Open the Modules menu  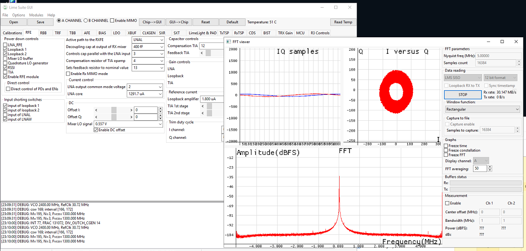click(x=36, y=15)
